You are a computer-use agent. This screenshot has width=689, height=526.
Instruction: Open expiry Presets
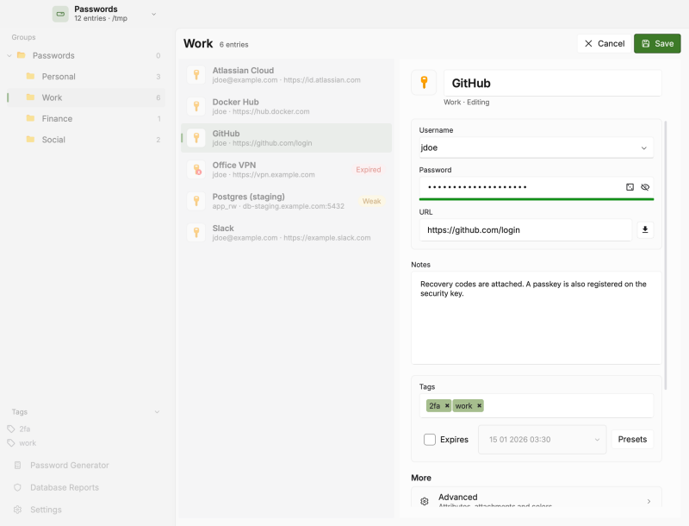(632, 440)
